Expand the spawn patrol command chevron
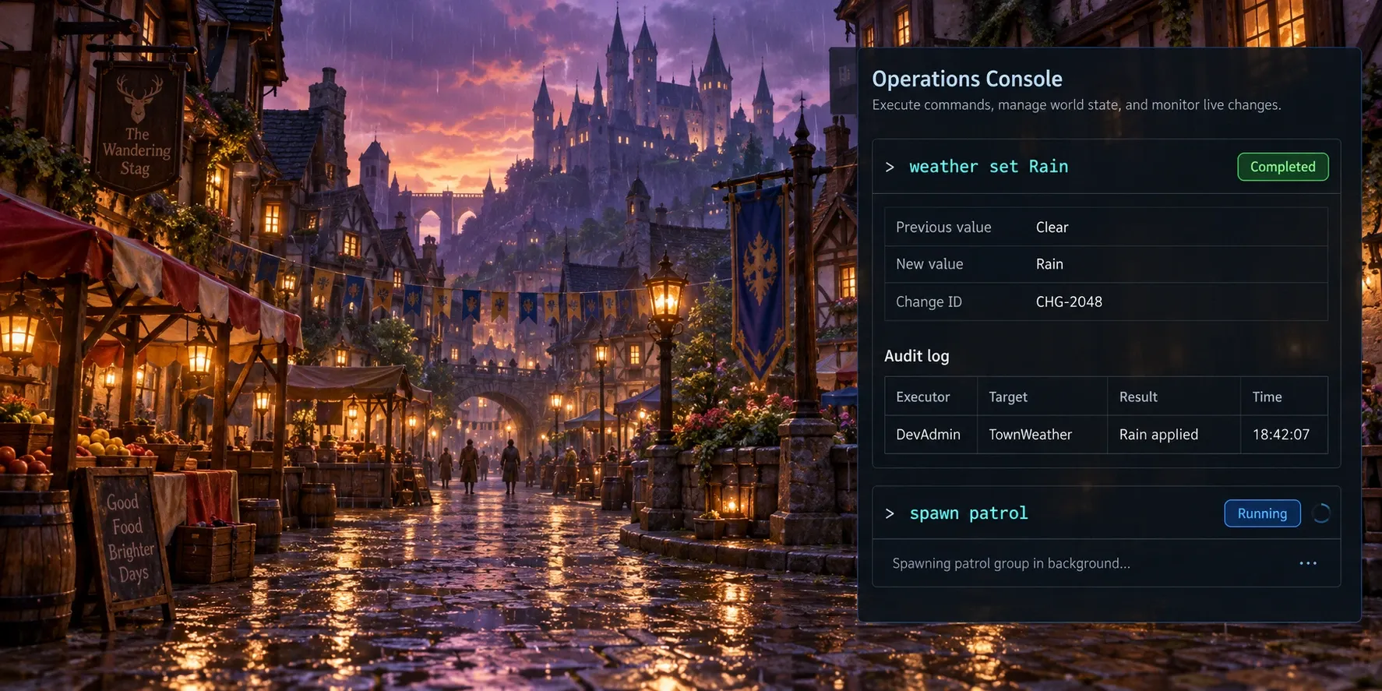1382x691 pixels. (890, 513)
